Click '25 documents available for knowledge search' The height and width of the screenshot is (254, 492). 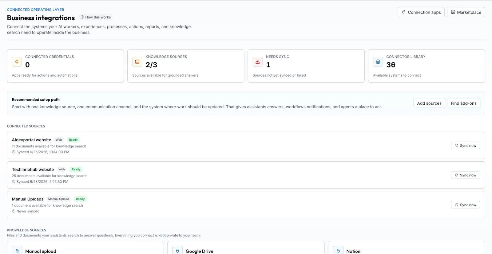50,176
